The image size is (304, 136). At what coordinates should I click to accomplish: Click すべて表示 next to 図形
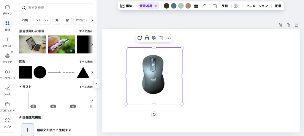tap(86, 62)
